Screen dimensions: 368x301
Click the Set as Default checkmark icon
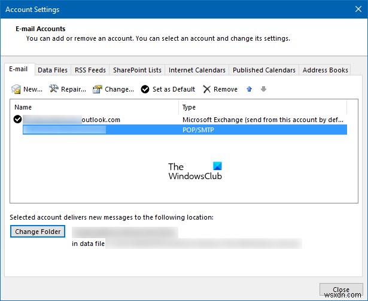coord(145,89)
